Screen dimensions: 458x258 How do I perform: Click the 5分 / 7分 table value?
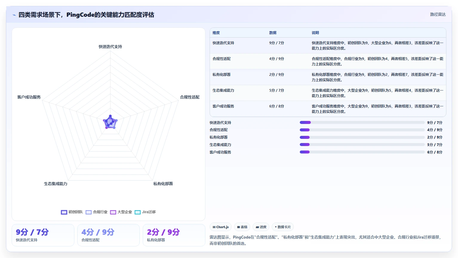tap(276, 90)
